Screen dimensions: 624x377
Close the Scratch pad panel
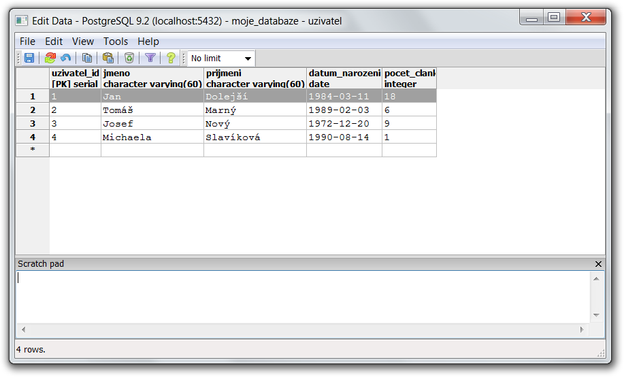(598, 264)
